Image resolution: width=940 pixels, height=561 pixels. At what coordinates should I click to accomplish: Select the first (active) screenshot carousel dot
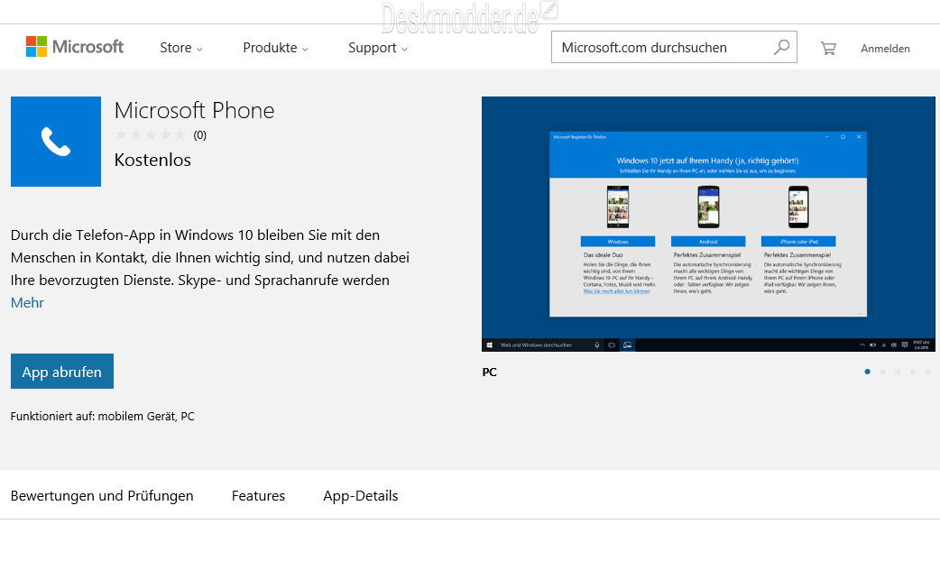867,372
